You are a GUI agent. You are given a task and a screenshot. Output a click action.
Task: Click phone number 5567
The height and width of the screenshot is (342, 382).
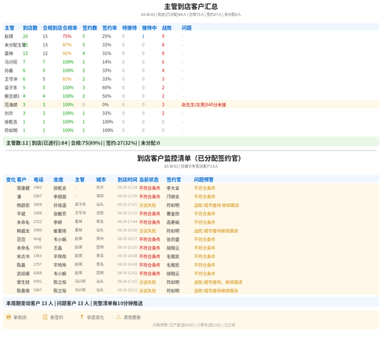tap(37, 290)
